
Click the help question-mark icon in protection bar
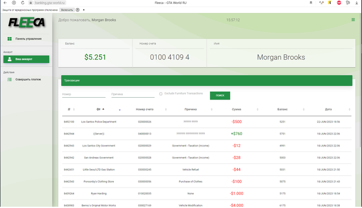77,10
